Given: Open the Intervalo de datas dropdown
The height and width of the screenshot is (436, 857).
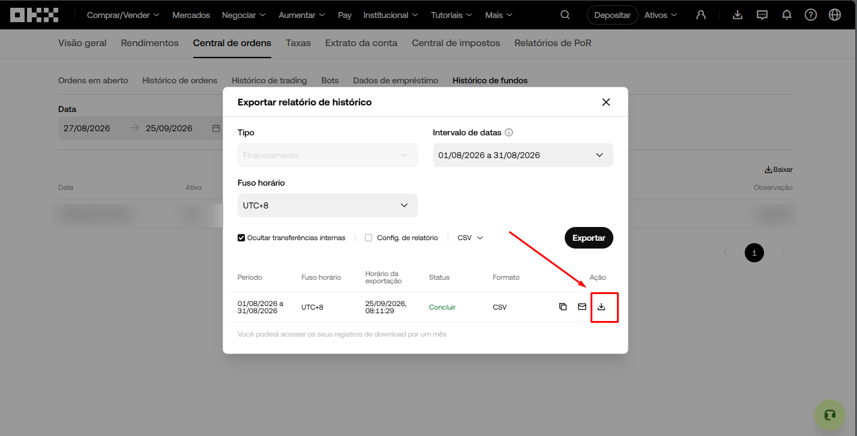Looking at the screenshot, I should point(523,155).
